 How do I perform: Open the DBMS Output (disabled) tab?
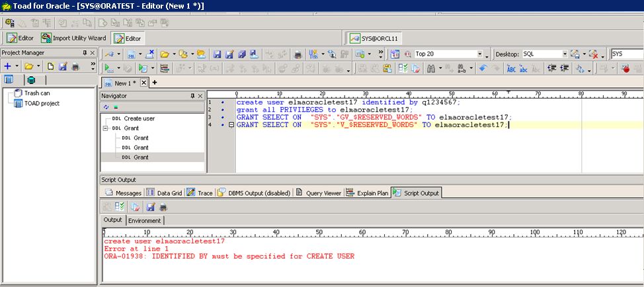[x=255, y=193]
